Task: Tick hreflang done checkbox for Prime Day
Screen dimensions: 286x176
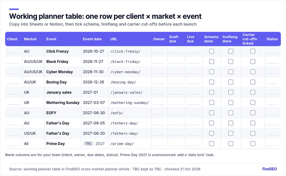Action: point(231,144)
